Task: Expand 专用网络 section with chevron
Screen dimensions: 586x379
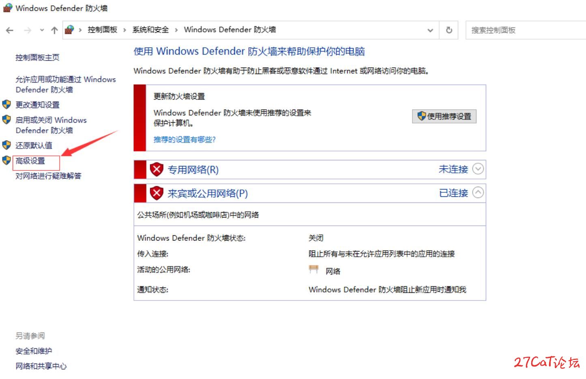Action: click(x=478, y=169)
